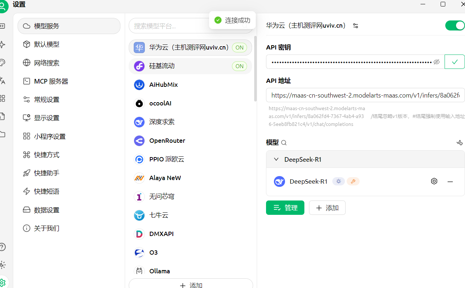Toggle the 华为云 provider enable switch
The height and width of the screenshot is (288, 465).
click(x=455, y=26)
